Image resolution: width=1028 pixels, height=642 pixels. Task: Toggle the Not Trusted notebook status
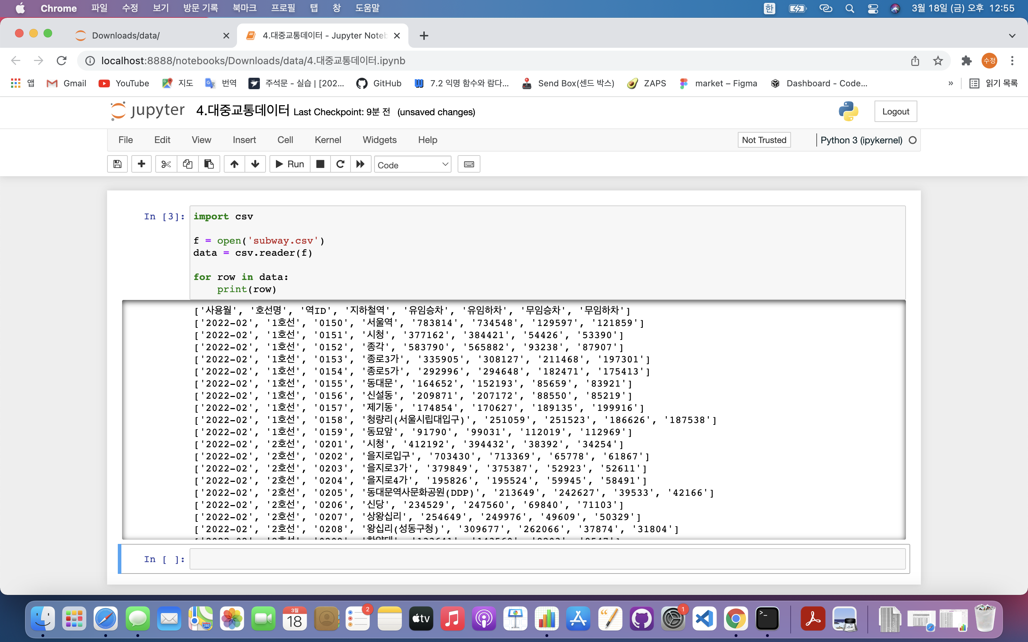click(764, 140)
